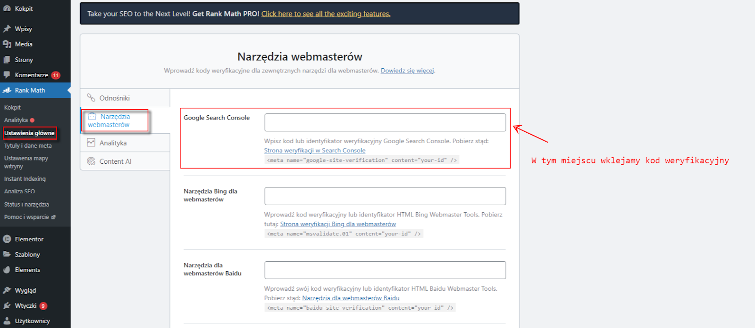Switch to the Odnośniki tab
Screen dimensions: 755x328
pyautogui.click(x=125, y=98)
